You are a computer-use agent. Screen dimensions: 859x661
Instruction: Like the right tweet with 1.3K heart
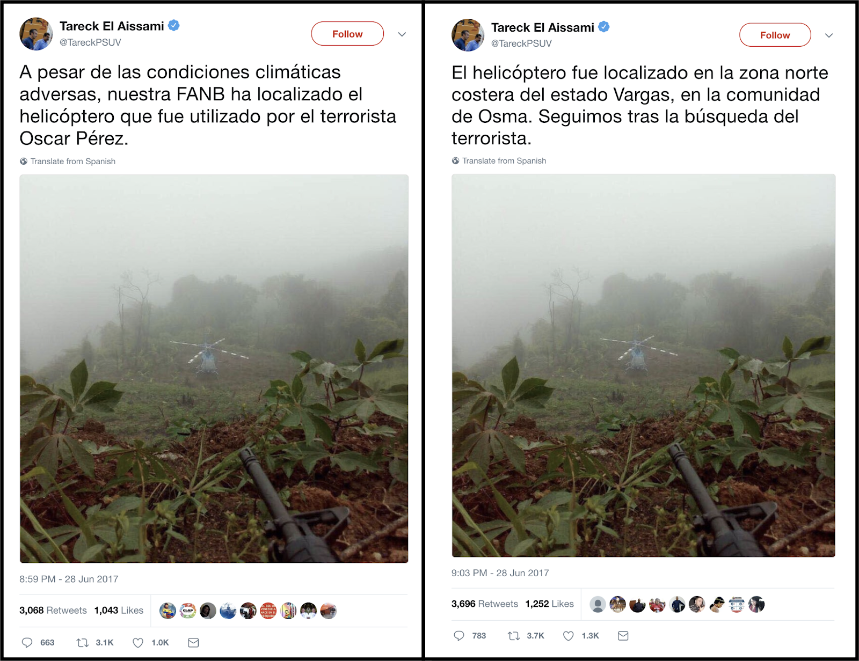[x=569, y=636]
